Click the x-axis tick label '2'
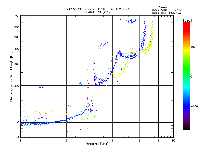The height and width of the screenshot is (153, 204). pyautogui.click(x=66, y=141)
